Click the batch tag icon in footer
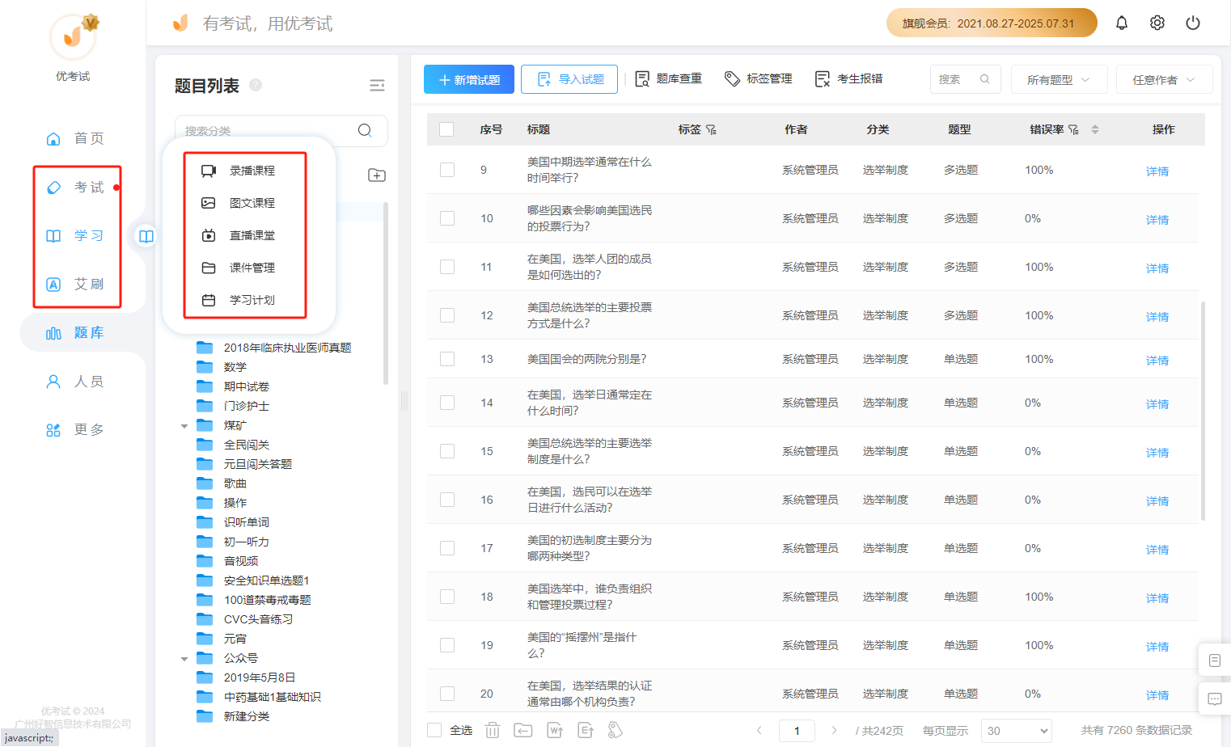 click(x=615, y=730)
